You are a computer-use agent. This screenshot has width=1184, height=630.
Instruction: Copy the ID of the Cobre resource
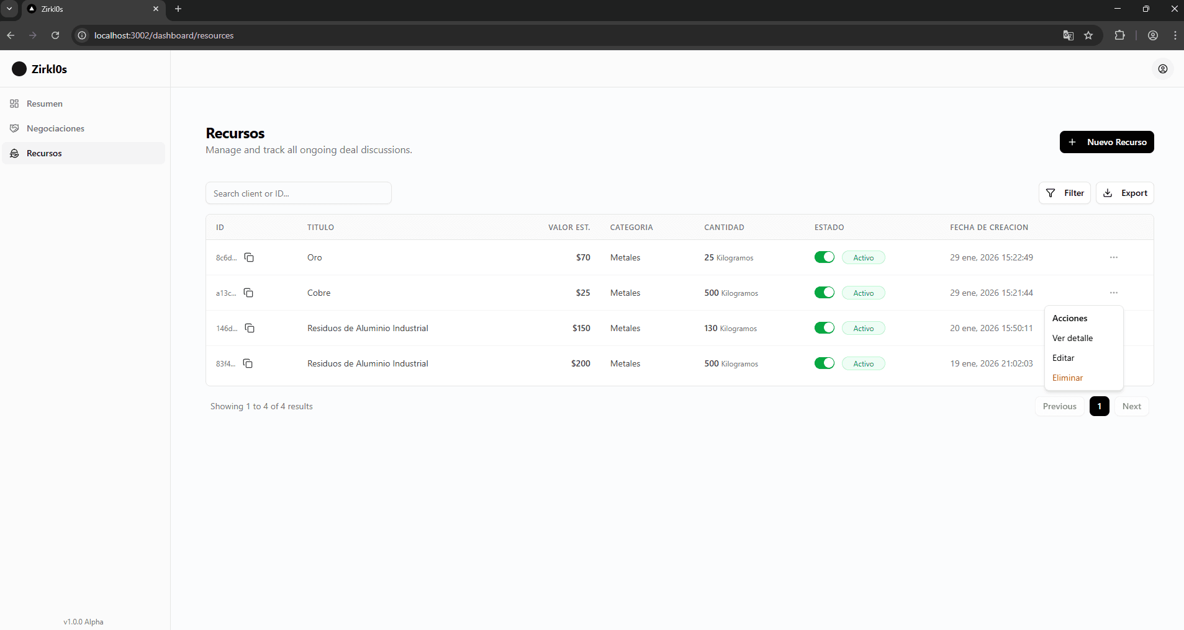point(248,293)
